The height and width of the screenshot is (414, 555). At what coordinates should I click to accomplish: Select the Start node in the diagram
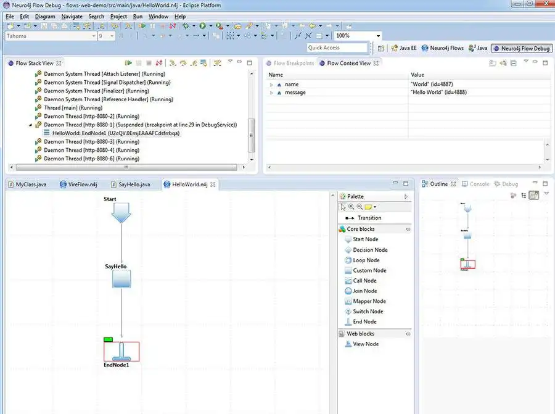[x=121, y=212]
